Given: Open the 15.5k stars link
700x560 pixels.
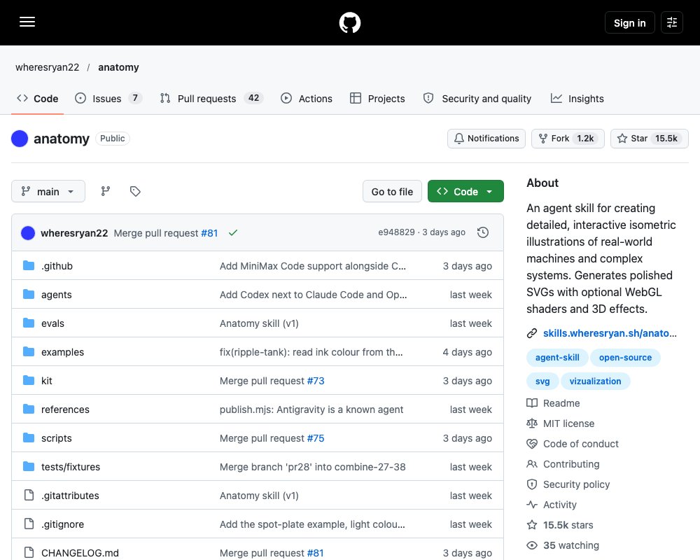Looking at the screenshot, I should pyautogui.click(x=568, y=525).
